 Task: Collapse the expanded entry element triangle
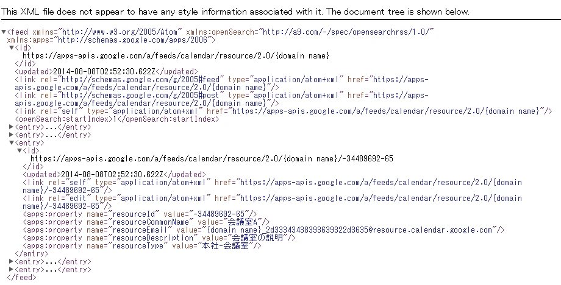click(x=12, y=142)
